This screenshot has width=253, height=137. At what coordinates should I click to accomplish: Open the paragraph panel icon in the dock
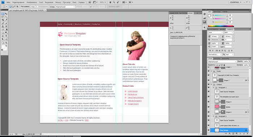[205, 28]
